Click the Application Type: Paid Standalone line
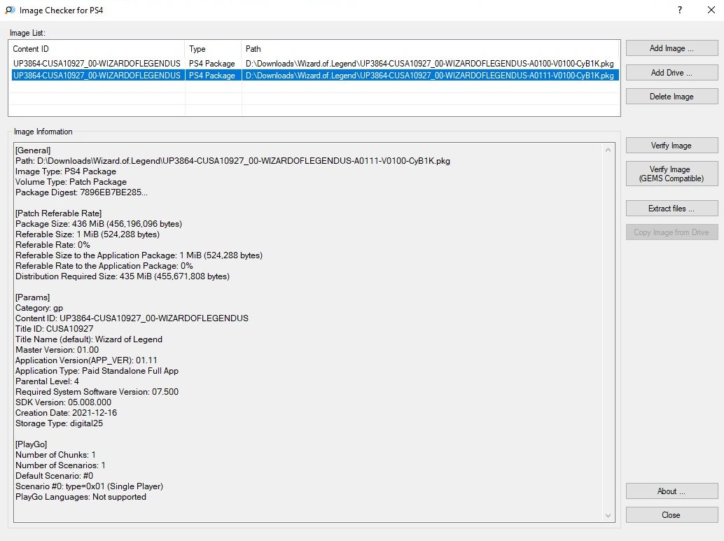The height and width of the screenshot is (541, 724). point(97,371)
